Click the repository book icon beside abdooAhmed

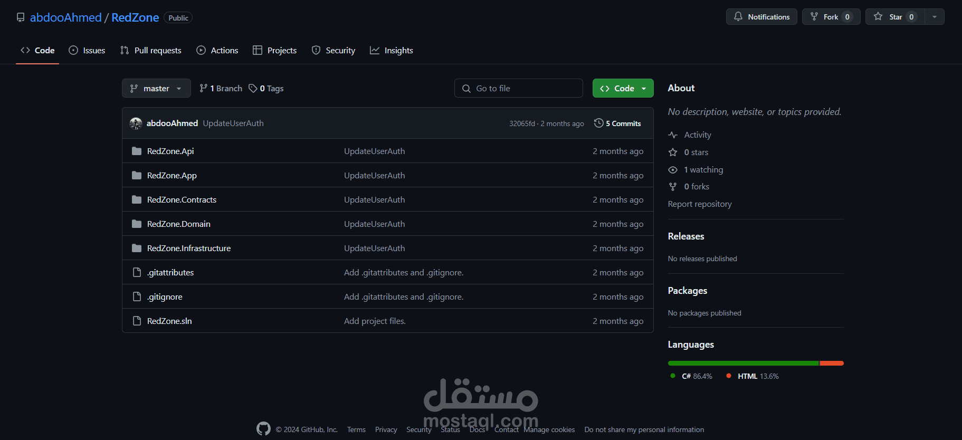point(21,17)
